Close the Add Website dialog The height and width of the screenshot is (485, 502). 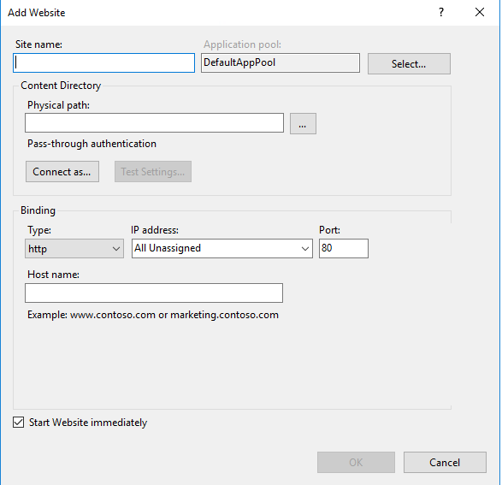click(x=480, y=13)
